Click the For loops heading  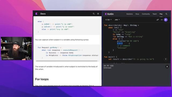coord(42,79)
